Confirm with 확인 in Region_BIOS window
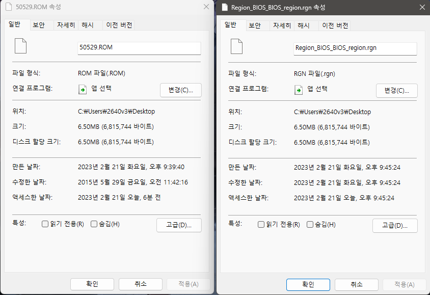This screenshot has height=295, width=430. 308,285
